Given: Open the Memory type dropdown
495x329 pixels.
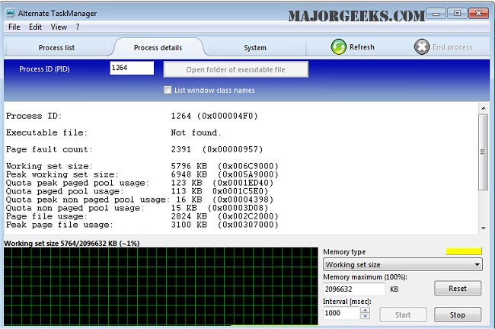Looking at the screenshot, I should point(403,264).
